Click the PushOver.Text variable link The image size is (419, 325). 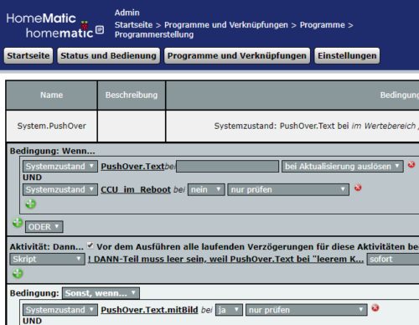(x=132, y=167)
